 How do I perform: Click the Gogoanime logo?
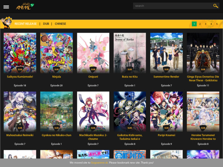[25, 6]
